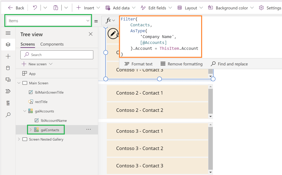Expand the galContacts tree node
Screen dimensions: 282x175
pos(30,130)
